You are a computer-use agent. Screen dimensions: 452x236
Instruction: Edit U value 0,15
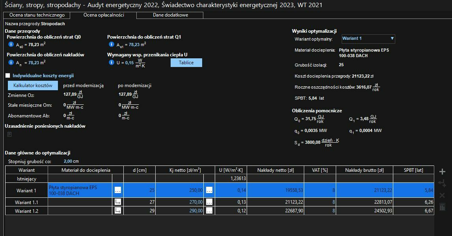click(129, 63)
